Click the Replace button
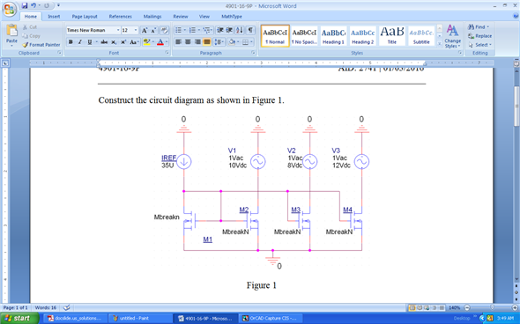This screenshot has height=324, width=520. (480, 36)
